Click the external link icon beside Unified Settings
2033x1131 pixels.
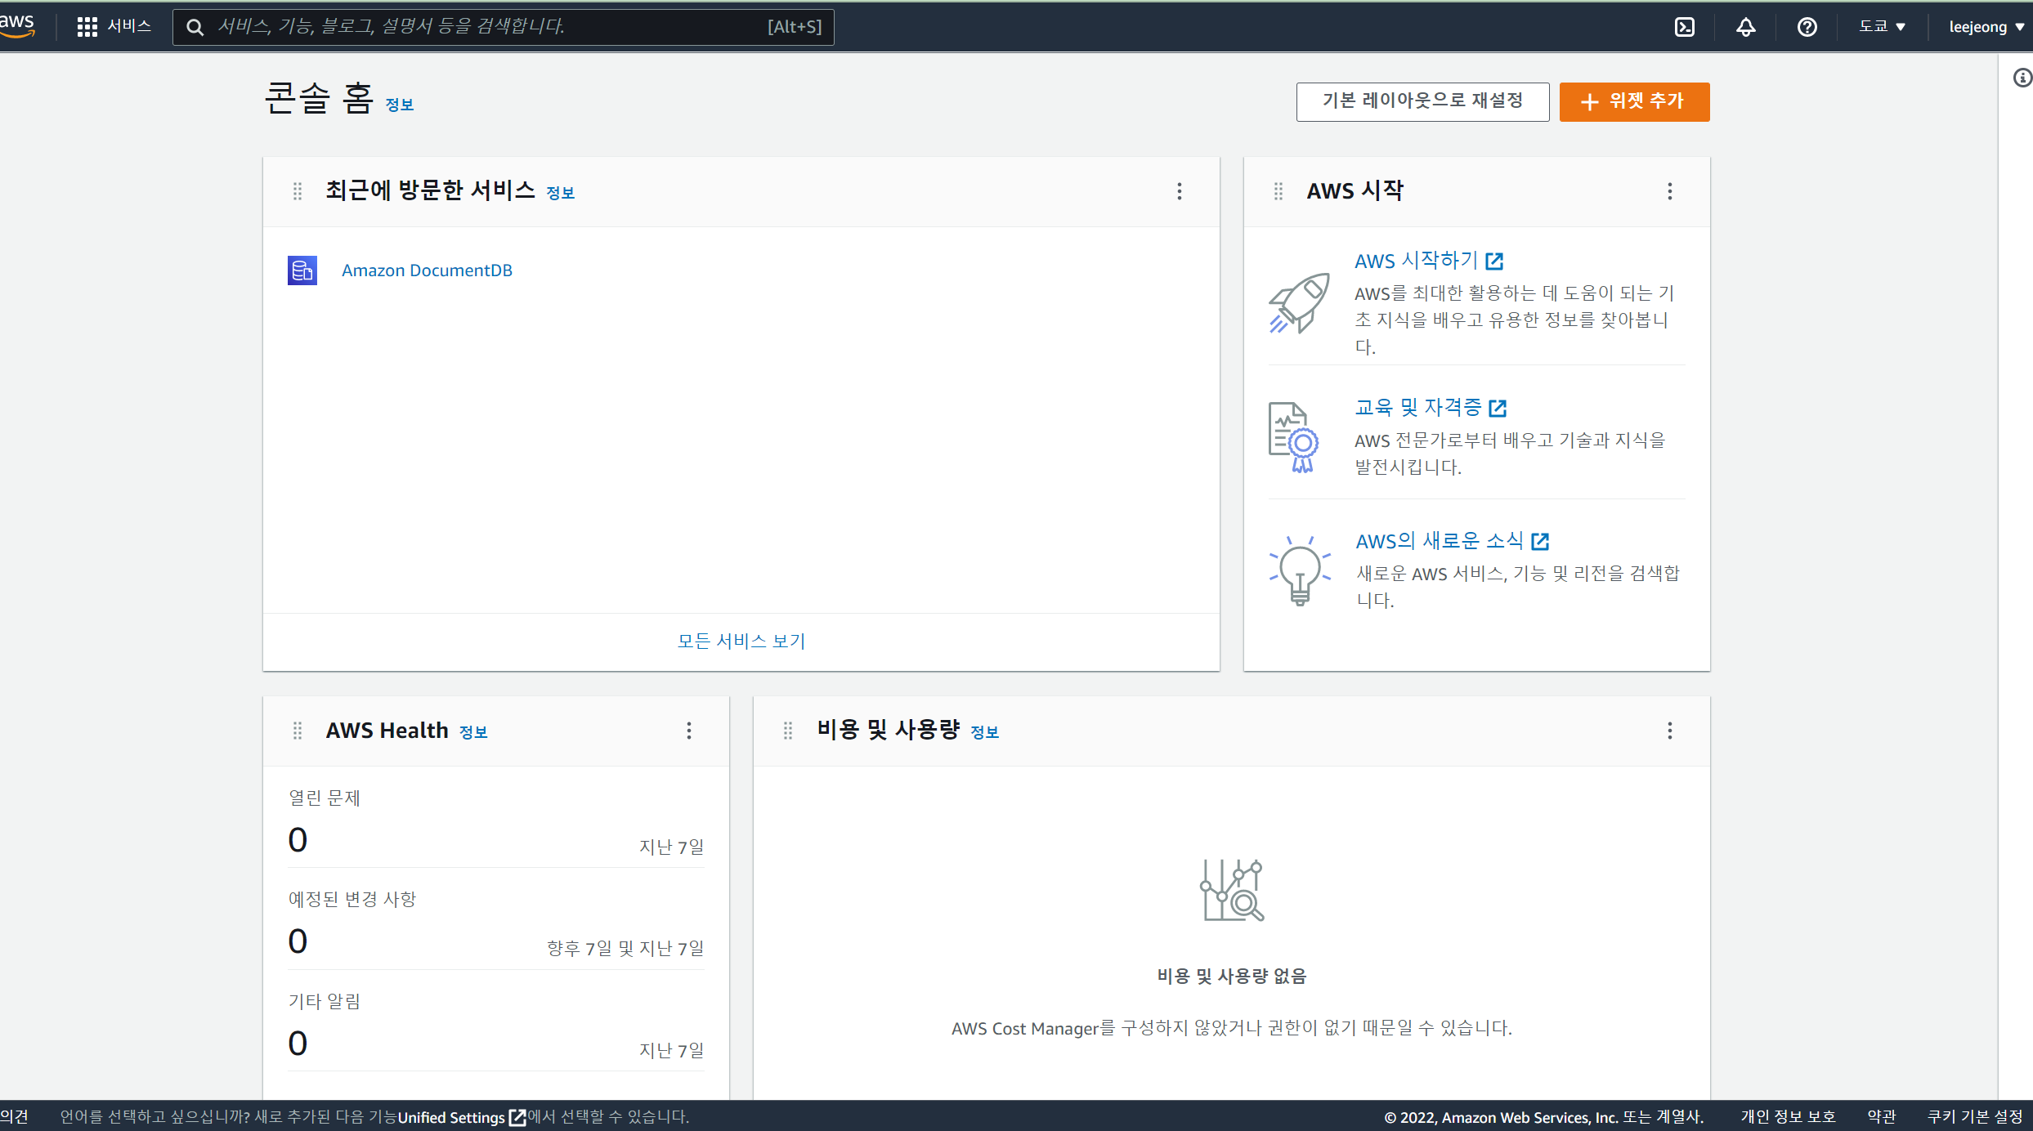517,1117
